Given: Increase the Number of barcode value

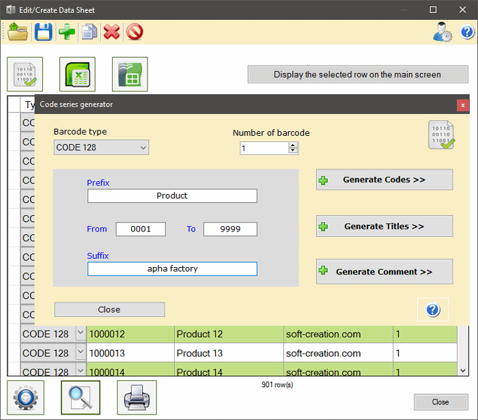Looking at the screenshot, I should (x=293, y=145).
